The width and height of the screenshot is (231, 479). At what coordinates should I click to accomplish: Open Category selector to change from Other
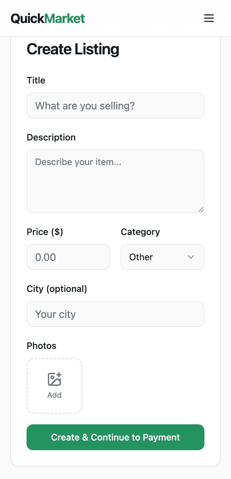click(162, 257)
